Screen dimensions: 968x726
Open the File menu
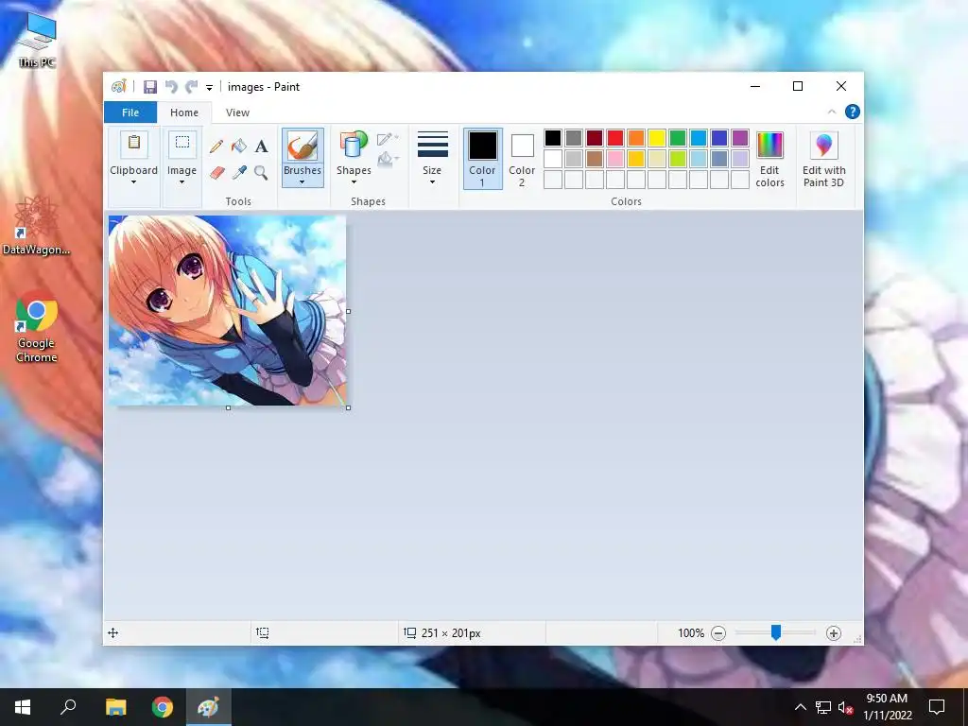pyautogui.click(x=130, y=112)
